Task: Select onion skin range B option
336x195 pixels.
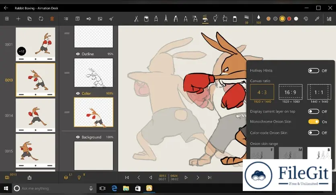Action: [x=319, y=153]
